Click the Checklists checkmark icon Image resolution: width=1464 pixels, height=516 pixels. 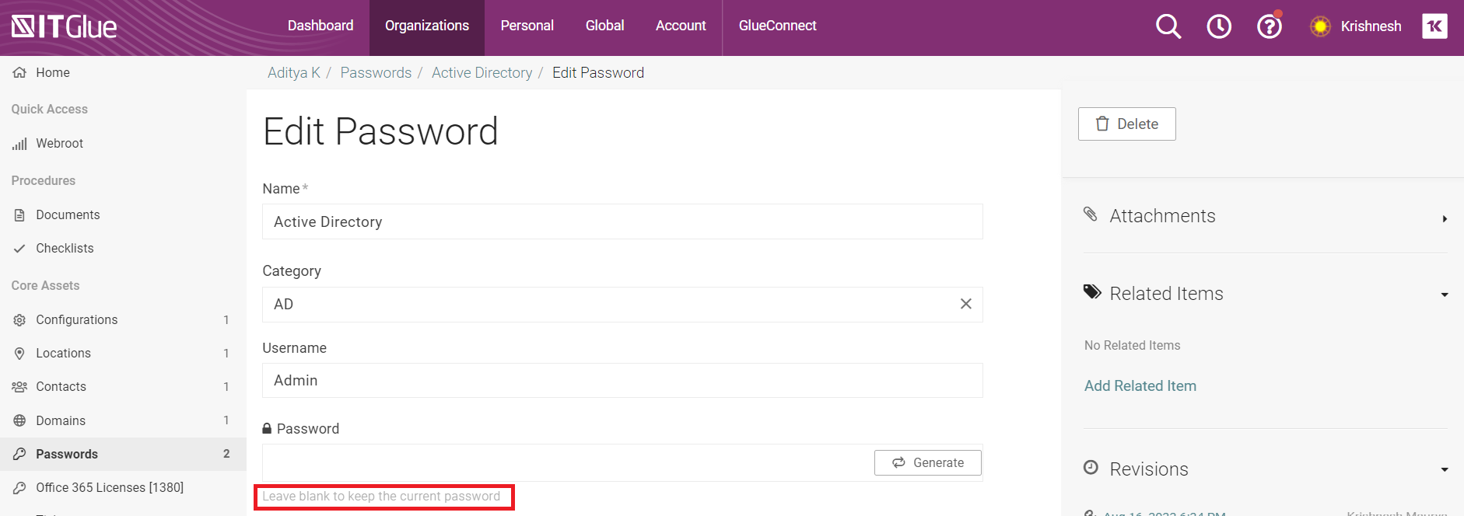pos(19,249)
